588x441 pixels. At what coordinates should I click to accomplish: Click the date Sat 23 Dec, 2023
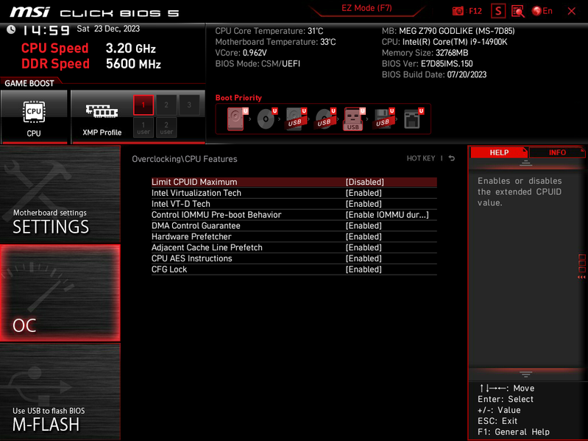(x=108, y=29)
